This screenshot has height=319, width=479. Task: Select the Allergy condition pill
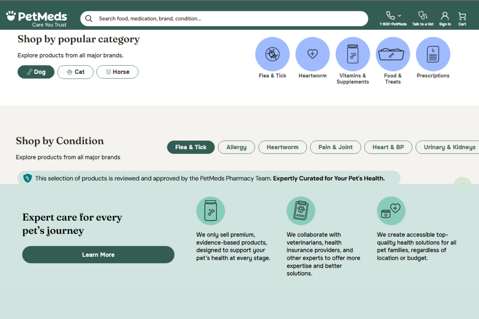tap(236, 147)
